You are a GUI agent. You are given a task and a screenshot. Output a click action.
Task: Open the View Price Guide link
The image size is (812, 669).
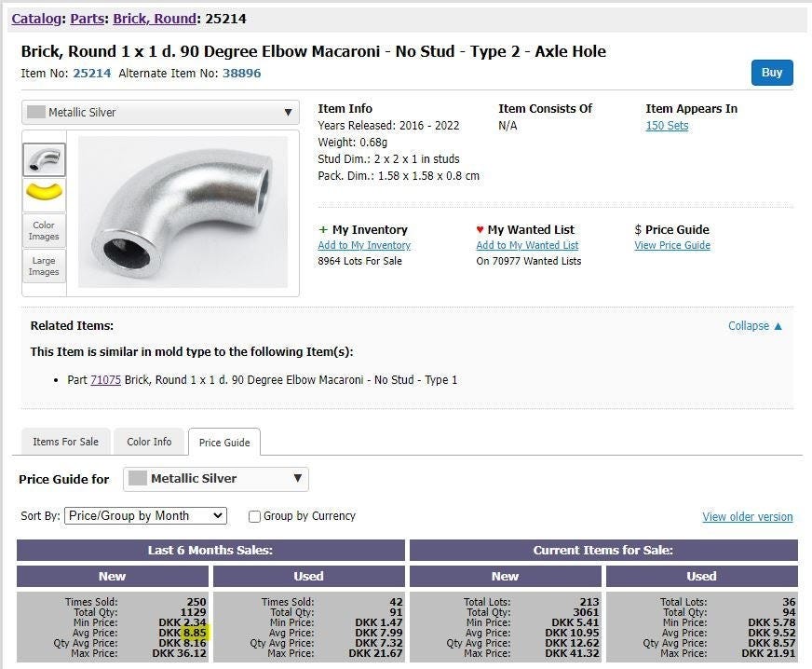tap(672, 246)
